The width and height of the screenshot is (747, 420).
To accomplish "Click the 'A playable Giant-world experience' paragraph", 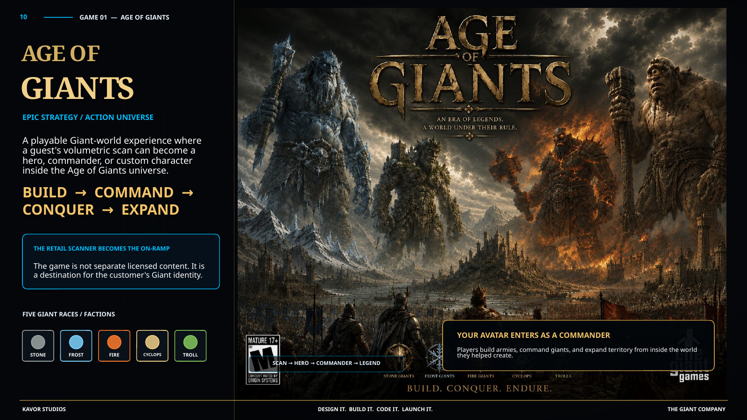I will pyautogui.click(x=112, y=155).
